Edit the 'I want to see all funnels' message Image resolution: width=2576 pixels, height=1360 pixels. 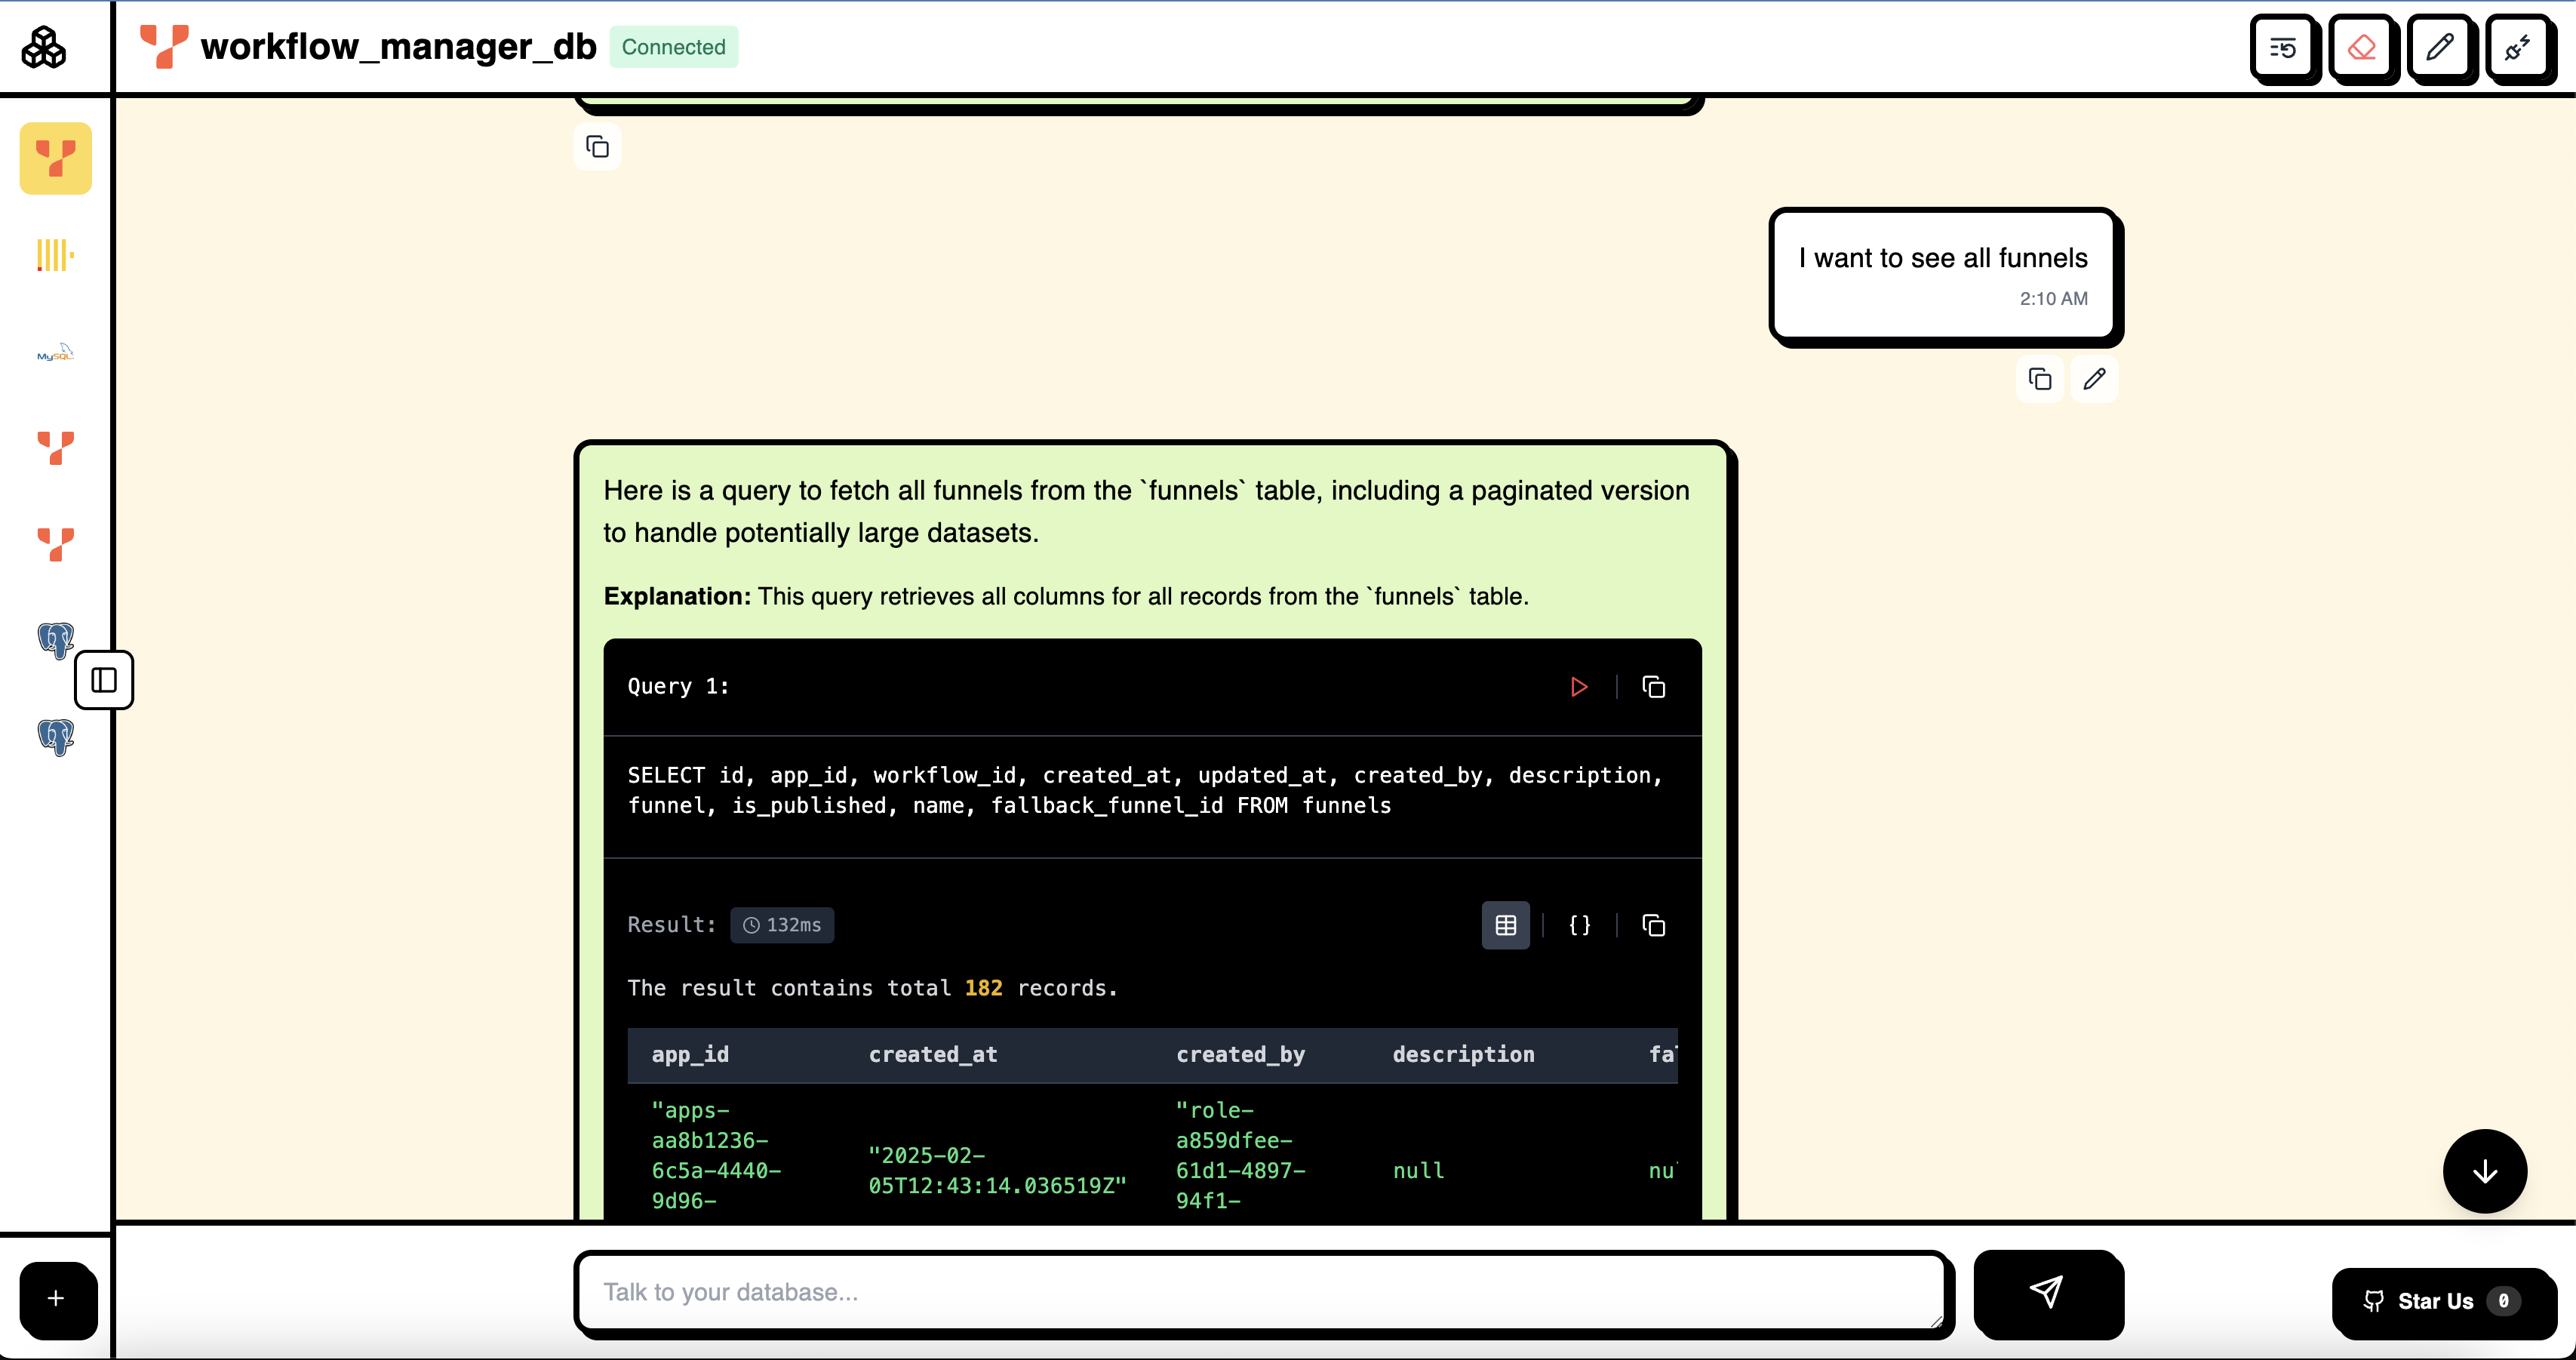tap(2094, 379)
